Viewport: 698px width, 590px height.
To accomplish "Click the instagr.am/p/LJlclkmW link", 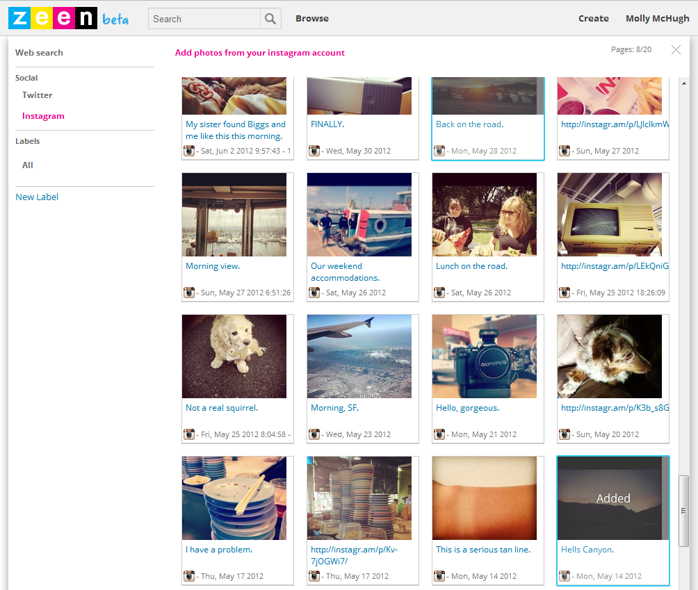I will (x=615, y=124).
